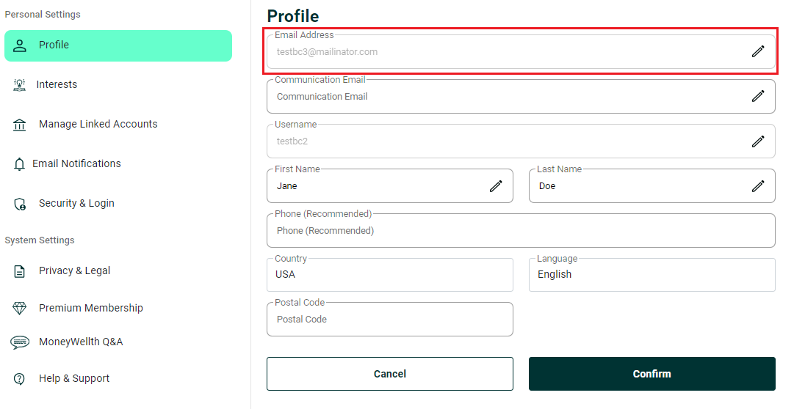Edit the Username with the pencil icon
The image size is (794, 409).
pos(758,141)
